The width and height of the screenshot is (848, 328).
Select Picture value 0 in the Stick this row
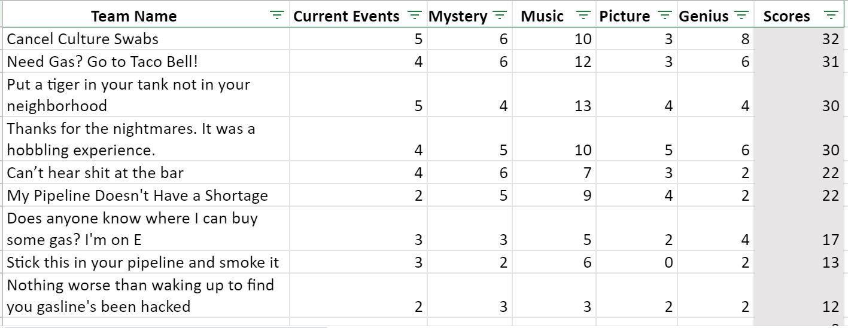click(637, 262)
